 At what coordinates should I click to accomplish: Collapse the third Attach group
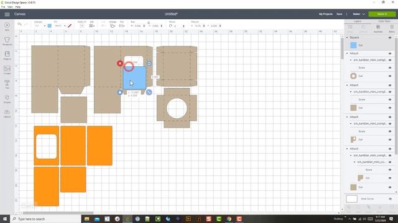click(347, 117)
